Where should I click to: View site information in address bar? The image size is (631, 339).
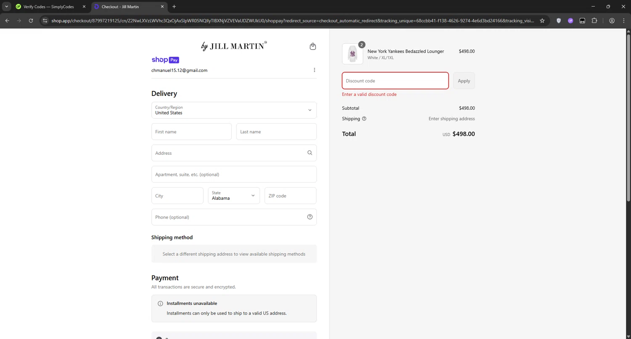(x=45, y=21)
